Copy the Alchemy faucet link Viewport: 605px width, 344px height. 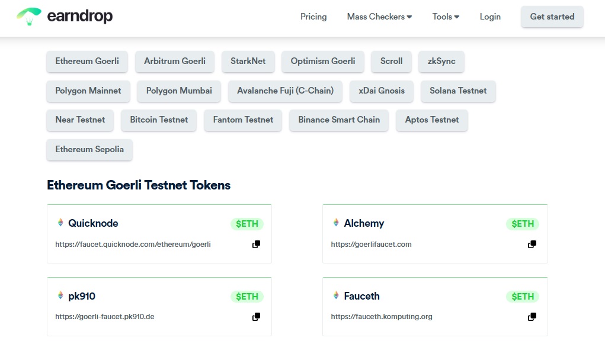tap(531, 244)
